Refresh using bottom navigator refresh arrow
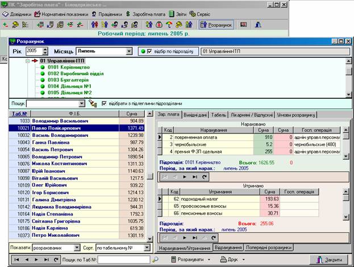This screenshot has height=267, width=354. pyautogui.click(x=56, y=260)
